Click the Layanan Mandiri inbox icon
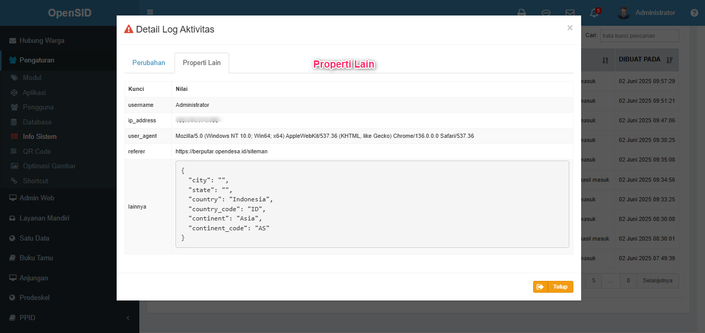Screen dimensions: 705x333 [13, 218]
